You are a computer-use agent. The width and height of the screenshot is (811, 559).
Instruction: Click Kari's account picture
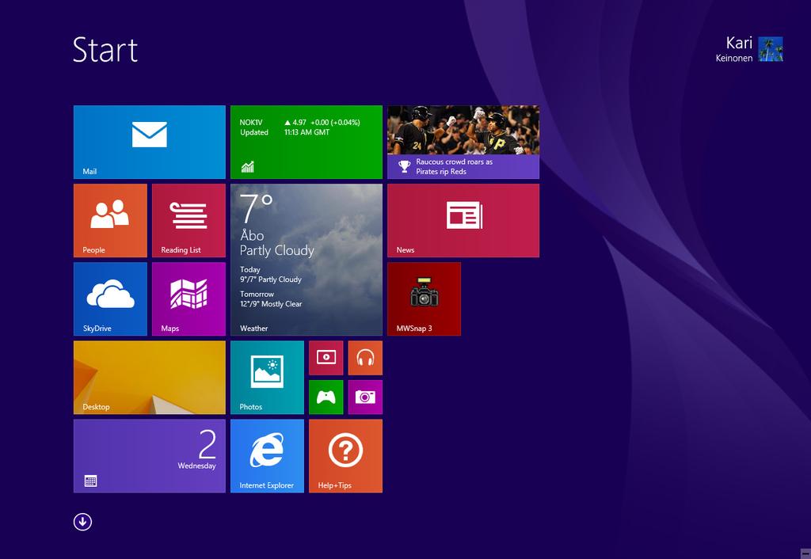pos(771,49)
